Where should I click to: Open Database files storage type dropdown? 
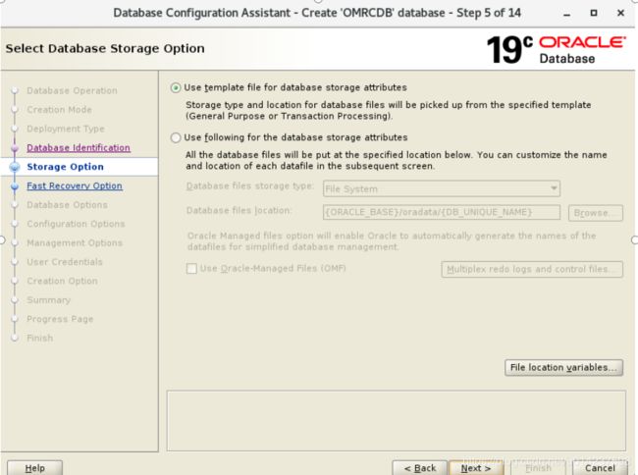click(441, 189)
